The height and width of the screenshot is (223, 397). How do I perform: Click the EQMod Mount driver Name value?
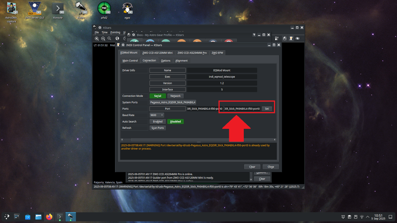[x=222, y=70]
